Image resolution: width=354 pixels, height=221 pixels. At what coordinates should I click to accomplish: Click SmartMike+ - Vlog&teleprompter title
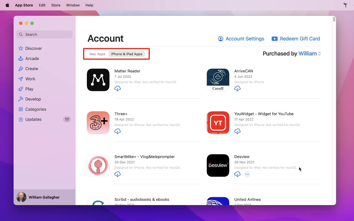(145, 157)
